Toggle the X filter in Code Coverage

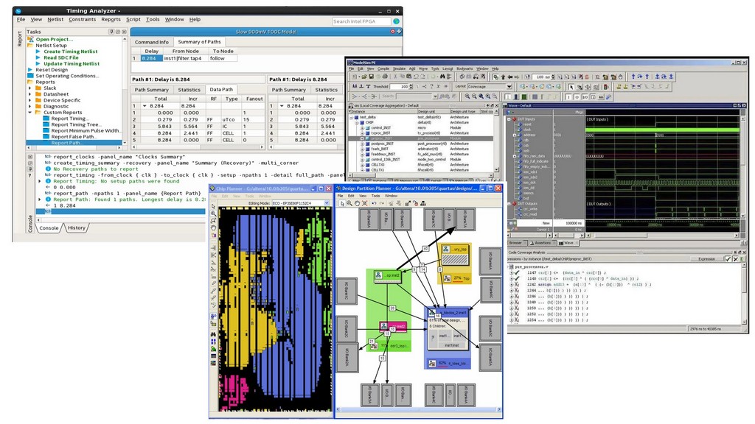tap(735, 259)
